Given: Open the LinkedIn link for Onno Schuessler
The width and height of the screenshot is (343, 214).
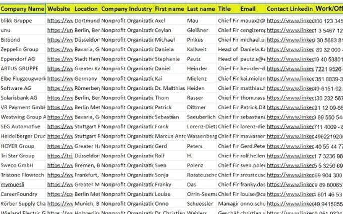Looking at the screenshot, I should [290, 204].
